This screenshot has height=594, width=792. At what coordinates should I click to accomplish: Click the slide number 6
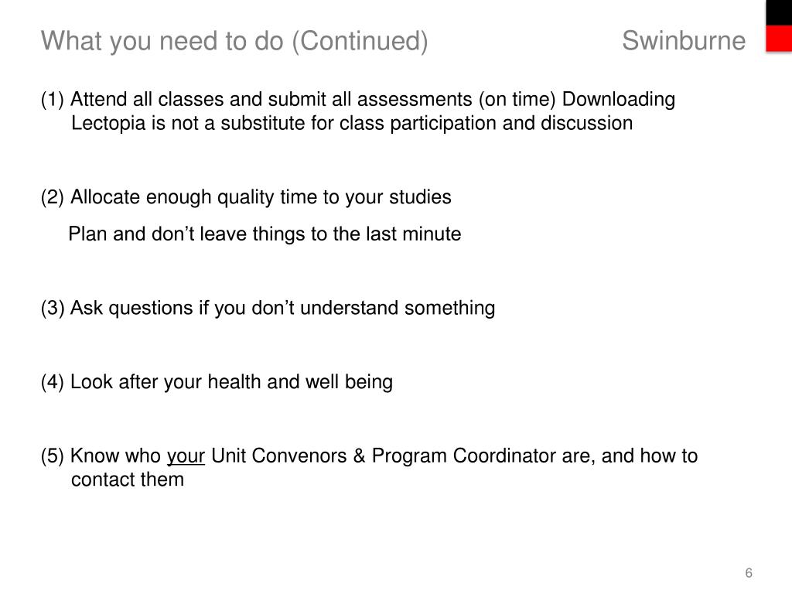pyautogui.click(x=749, y=573)
